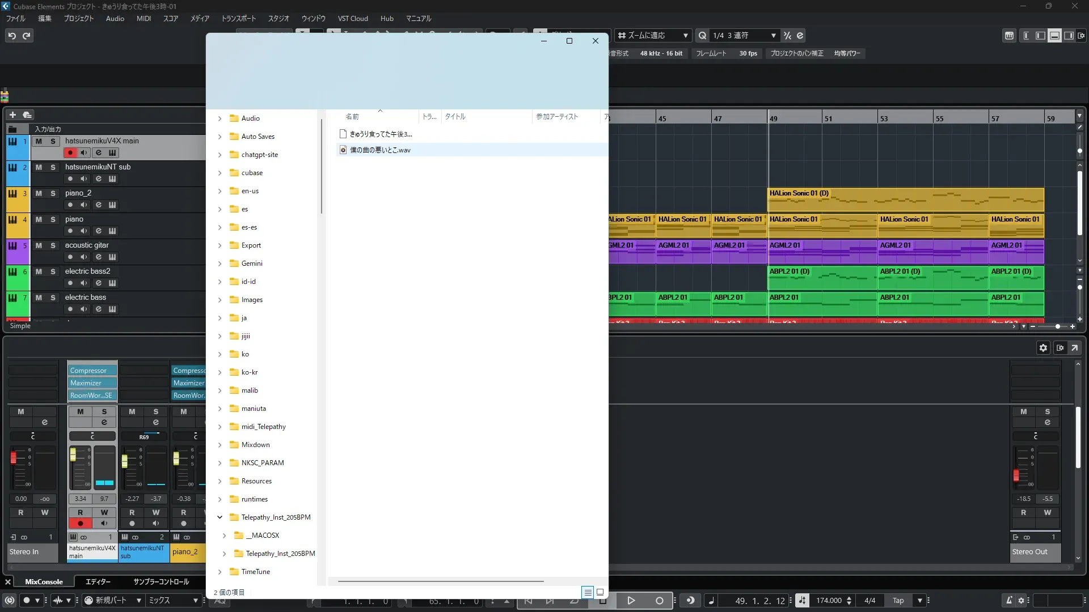Screen dimensions: 1089x612
Task: Open rack settings gear in MixConsole
Action: pyautogui.click(x=1043, y=348)
